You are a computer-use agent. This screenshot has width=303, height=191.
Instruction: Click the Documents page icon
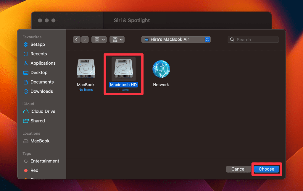(x=26, y=82)
